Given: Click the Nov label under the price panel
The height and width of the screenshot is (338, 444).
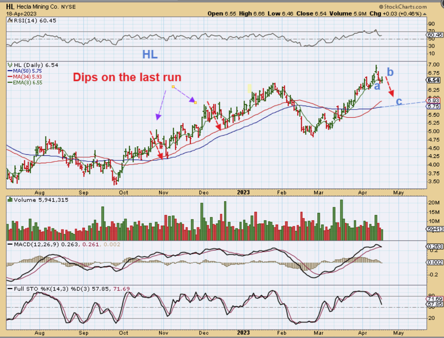Looking at the screenshot, I should coord(164,192).
